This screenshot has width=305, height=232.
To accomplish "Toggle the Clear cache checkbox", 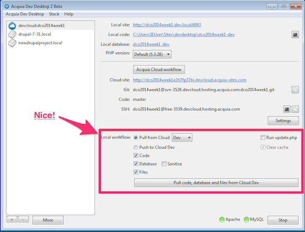I will click(263, 147).
